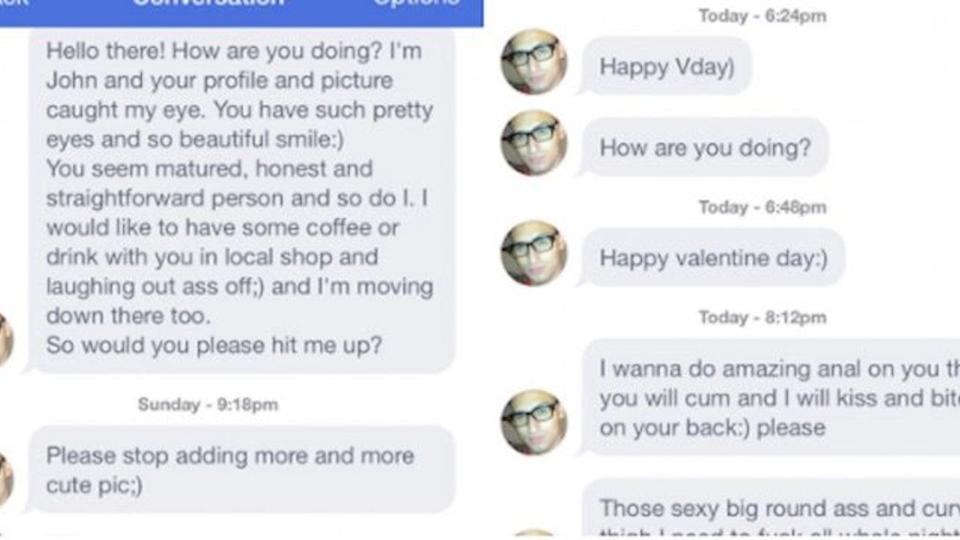This screenshot has height=540, width=960.
Task: Open Options in the blue header
Action: [x=416, y=3]
